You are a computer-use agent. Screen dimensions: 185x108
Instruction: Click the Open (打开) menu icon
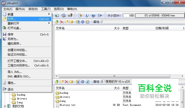(5, 19)
